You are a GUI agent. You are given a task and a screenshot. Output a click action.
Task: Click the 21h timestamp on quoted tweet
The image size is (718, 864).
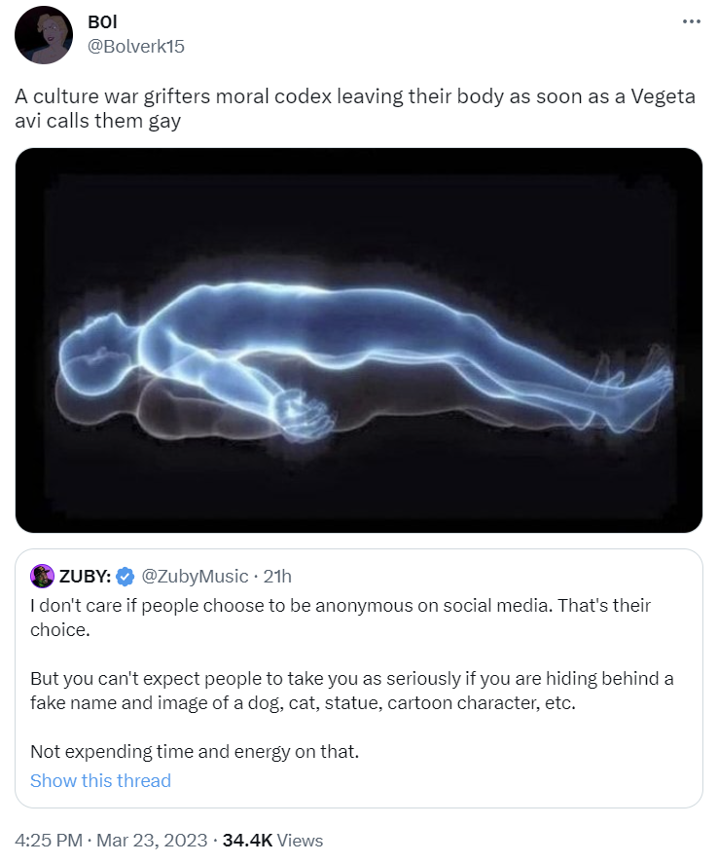(x=277, y=577)
